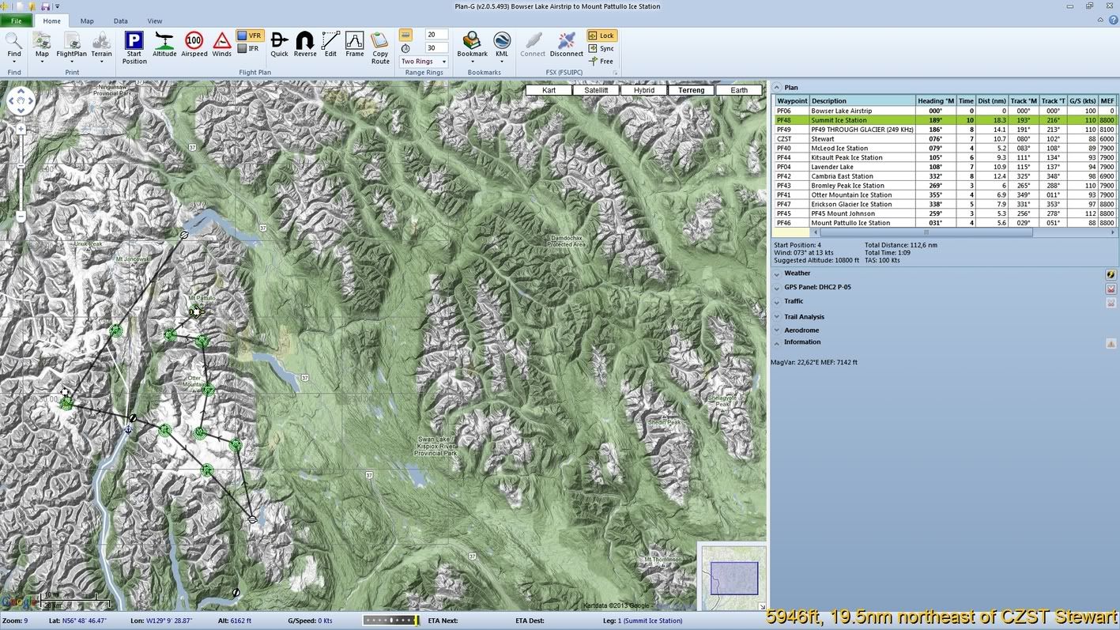1120x630 pixels.
Task: Click the Copy Route clipboard icon
Action: [x=380, y=40]
